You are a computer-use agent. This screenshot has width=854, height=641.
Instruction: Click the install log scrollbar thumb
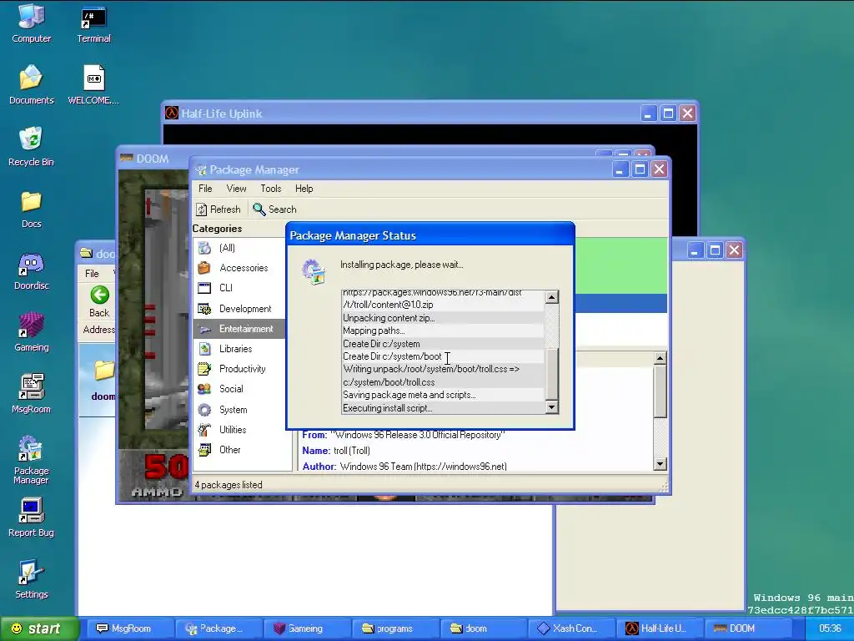[552, 374]
